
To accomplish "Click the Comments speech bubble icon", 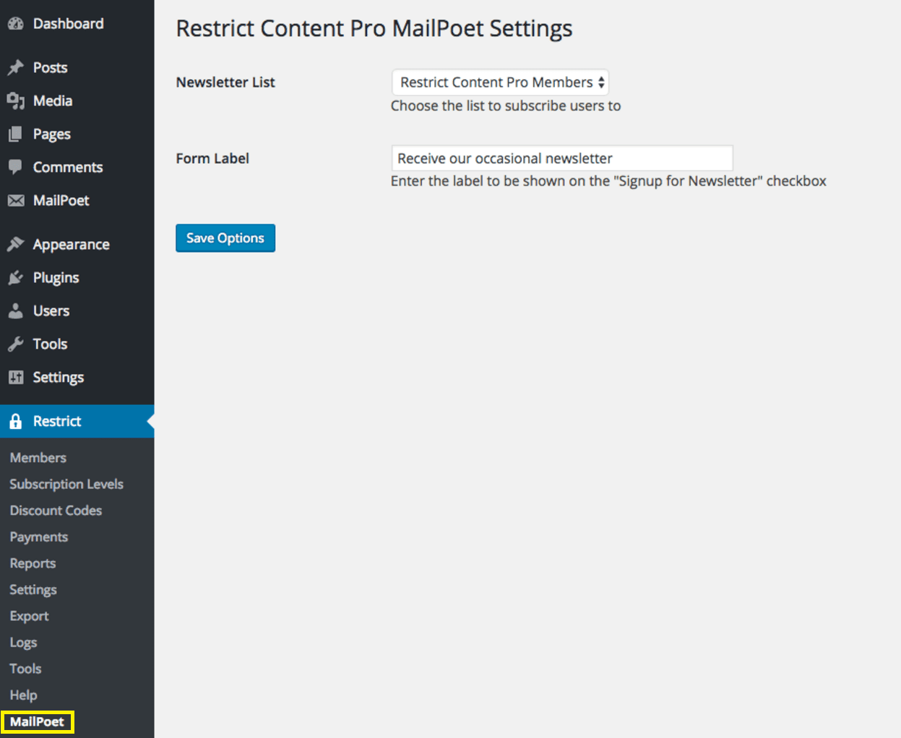I will (x=16, y=167).
